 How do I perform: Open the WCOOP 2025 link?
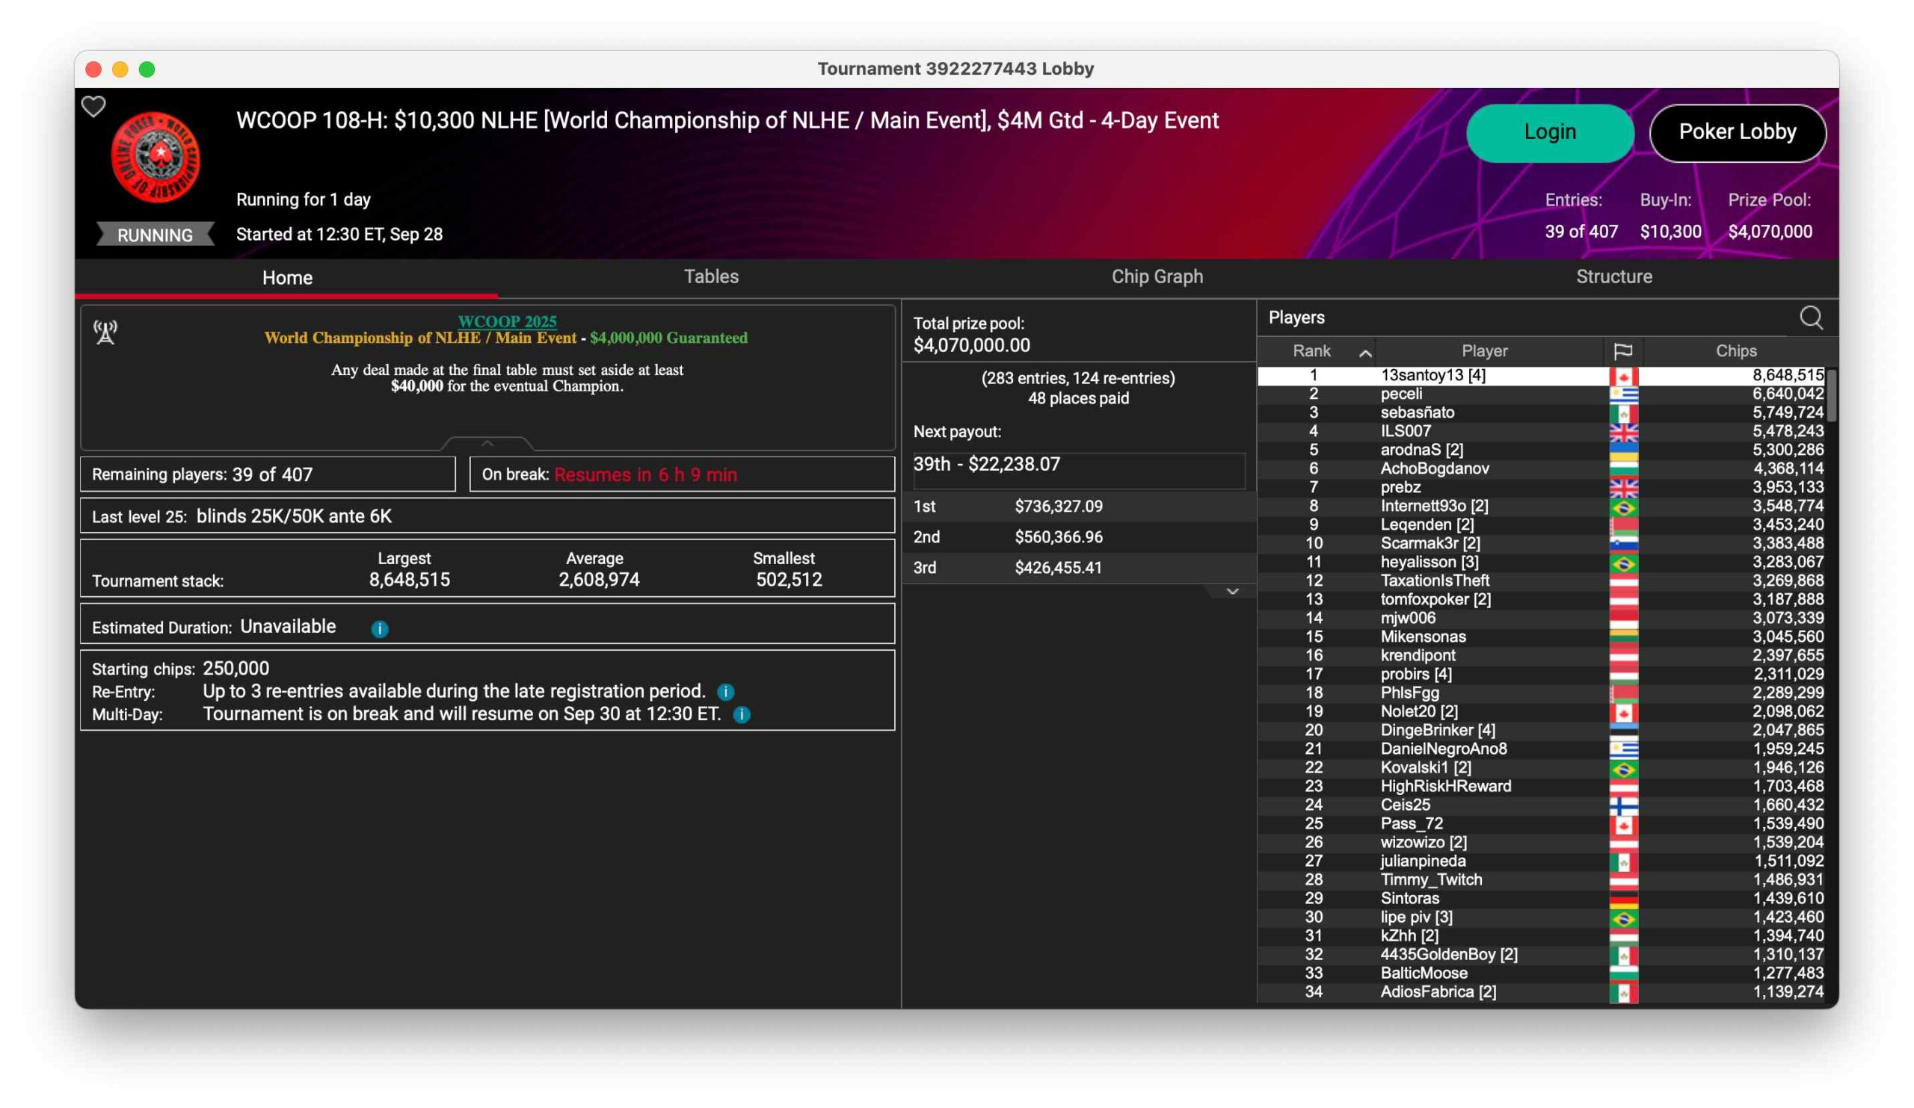coord(507,321)
